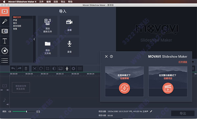Open the Transitions tab in sidebar
197x119 pixels.
click(x=5, y=31)
